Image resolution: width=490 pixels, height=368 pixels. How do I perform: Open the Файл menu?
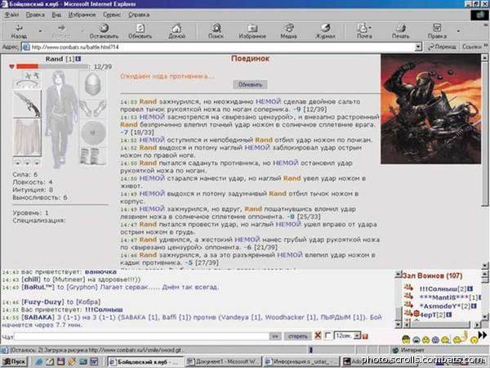[11, 15]
